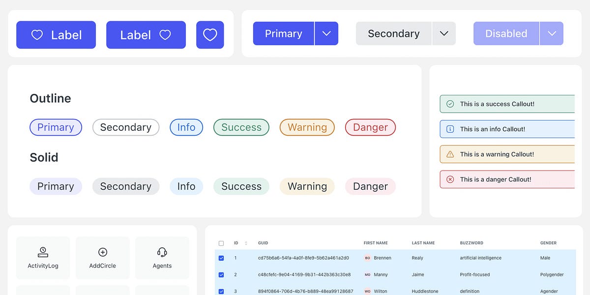Click the solid Warning pill
This screenshot has height=295, width=590.
307,186
